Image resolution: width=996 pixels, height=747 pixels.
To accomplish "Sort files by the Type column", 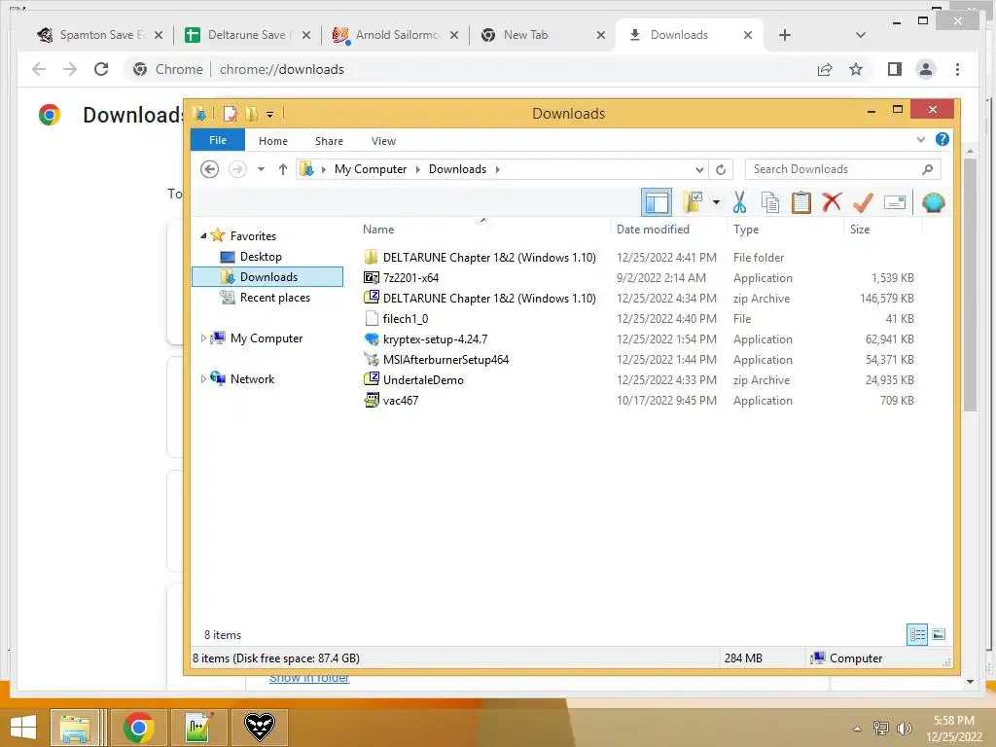I will click(x=746, y=230).
